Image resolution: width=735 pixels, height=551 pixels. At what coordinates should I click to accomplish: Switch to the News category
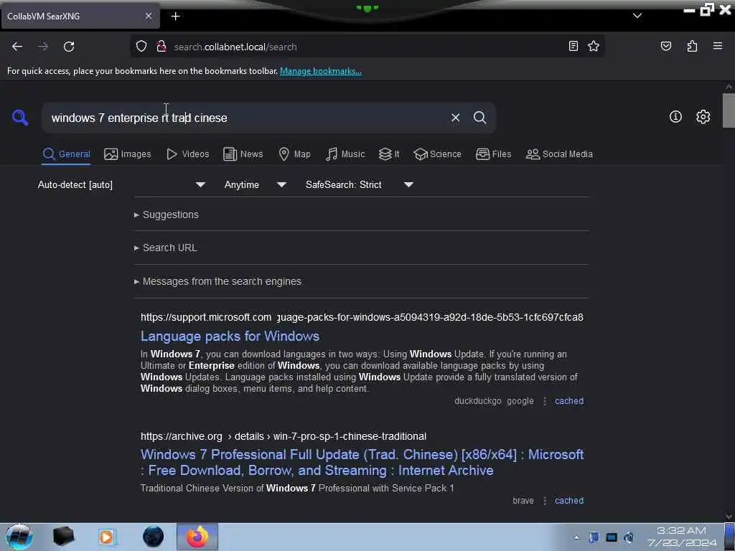click(243, 154)
